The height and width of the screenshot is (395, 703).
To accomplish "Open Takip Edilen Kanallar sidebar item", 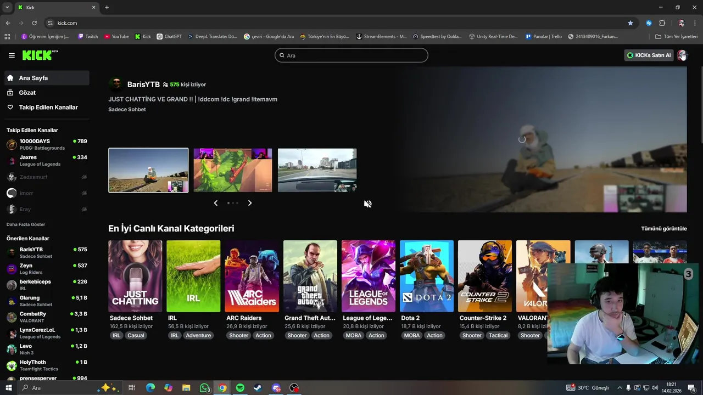I will (47, 108).
